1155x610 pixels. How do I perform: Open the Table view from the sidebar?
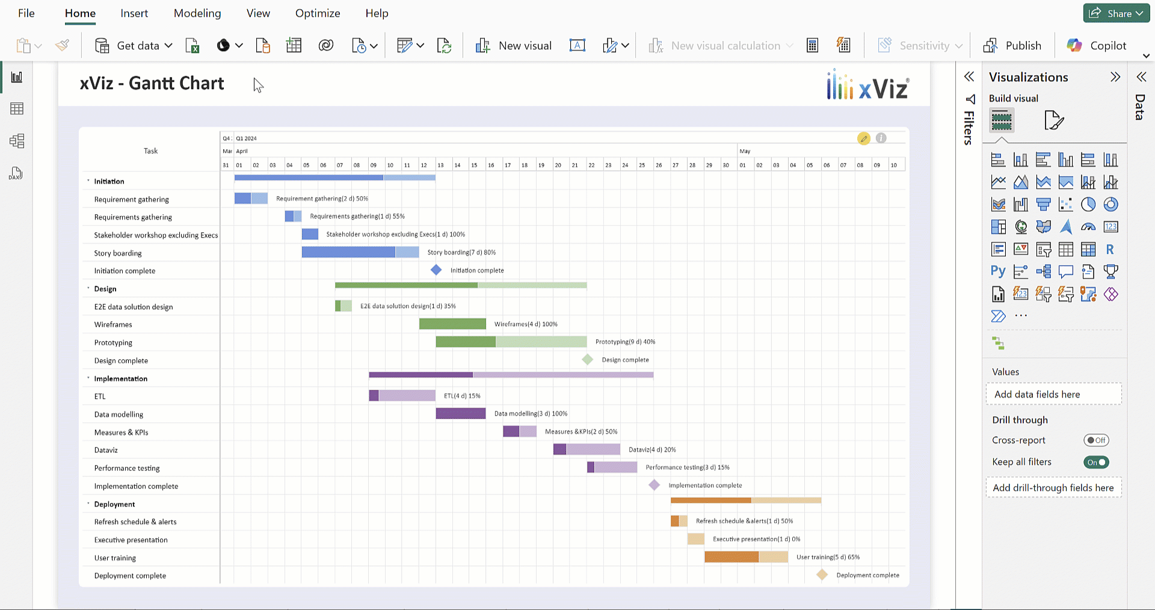16,109
